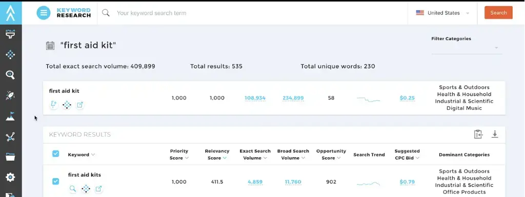
Task: Click the Dominant Categories column header
Action: tap(464, 155)
